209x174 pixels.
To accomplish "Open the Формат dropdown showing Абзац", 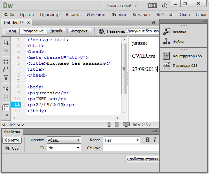I will pyautogui.click(x=64, y=140).
